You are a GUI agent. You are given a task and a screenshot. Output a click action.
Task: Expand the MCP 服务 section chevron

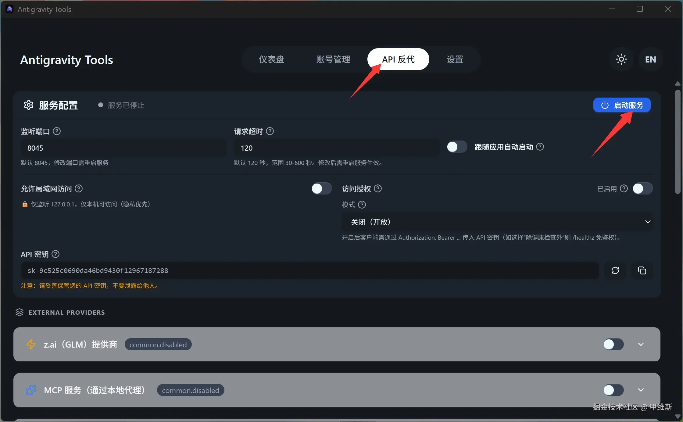coord(641,390)
